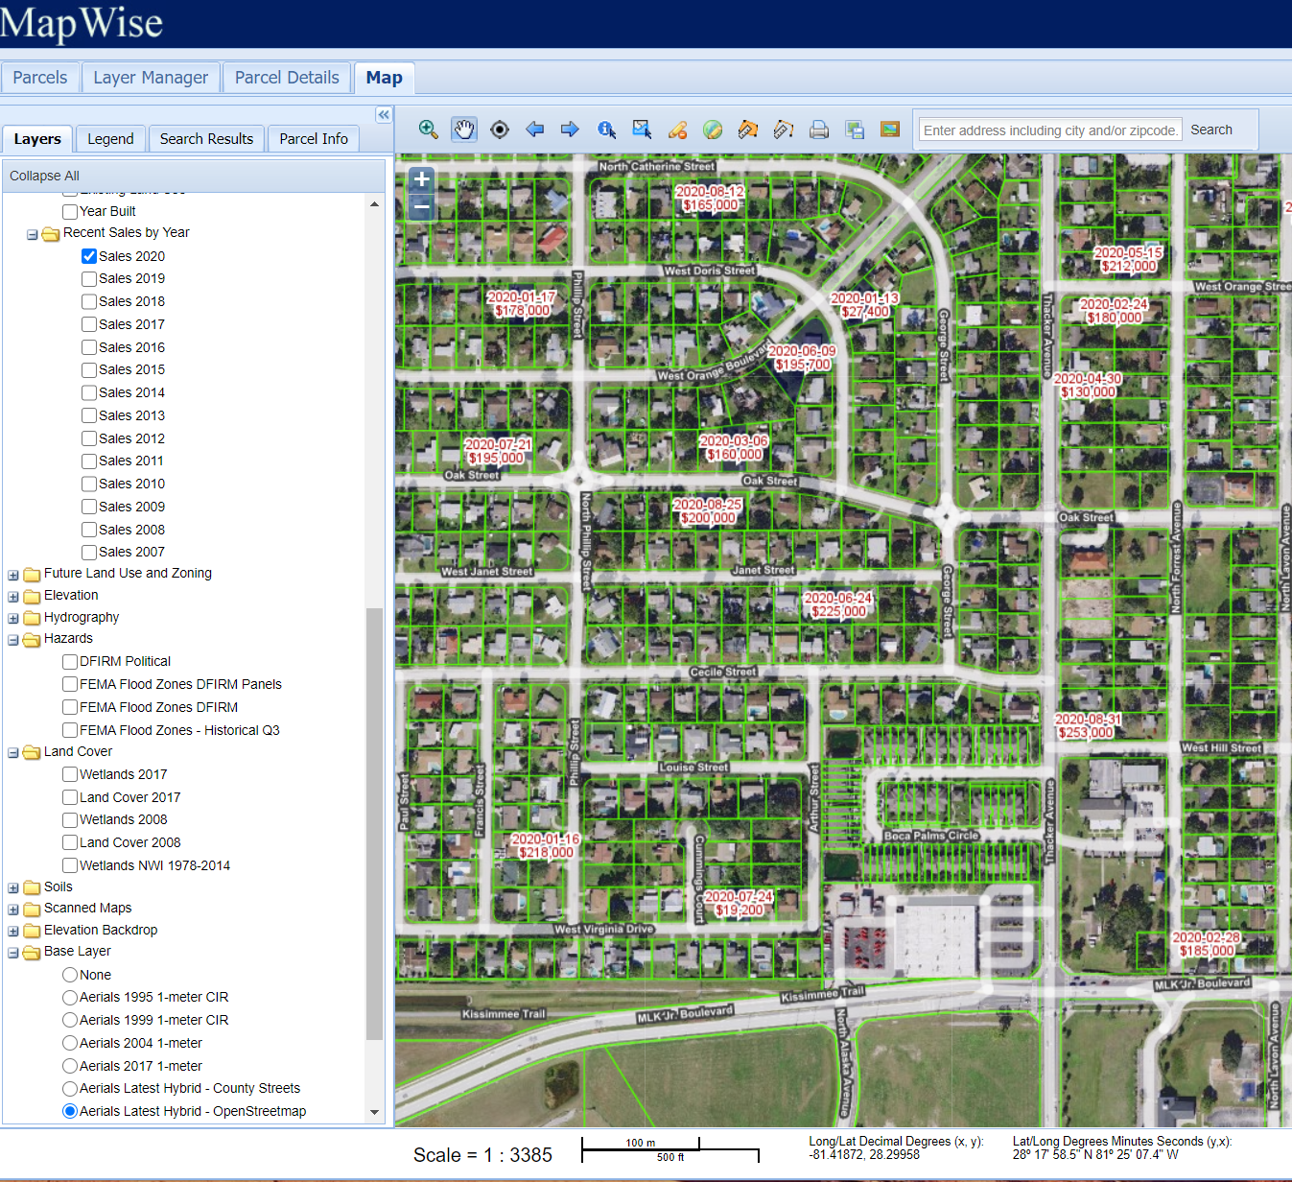This screenshot has width=1292, height=1182.
Task: Click the address search input field
Action: [x=1050, y=130]
